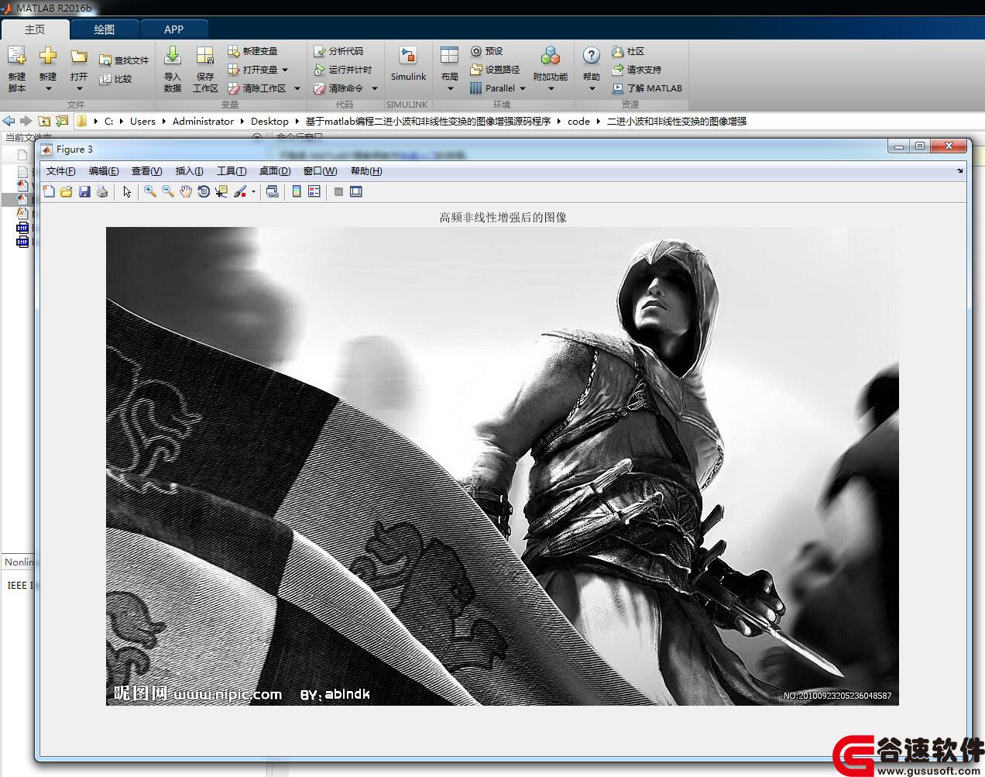
Task: Open the Desktop (桌面) menu in Figure 3
Action: click(274, 171)
